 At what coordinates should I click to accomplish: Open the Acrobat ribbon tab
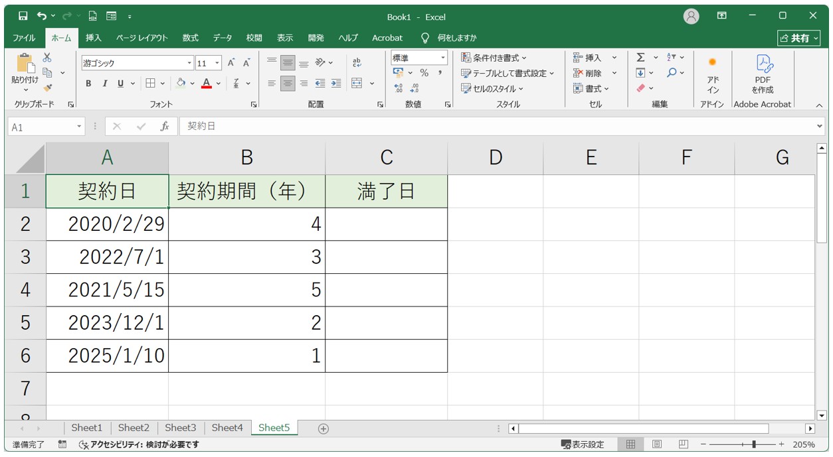387,38
